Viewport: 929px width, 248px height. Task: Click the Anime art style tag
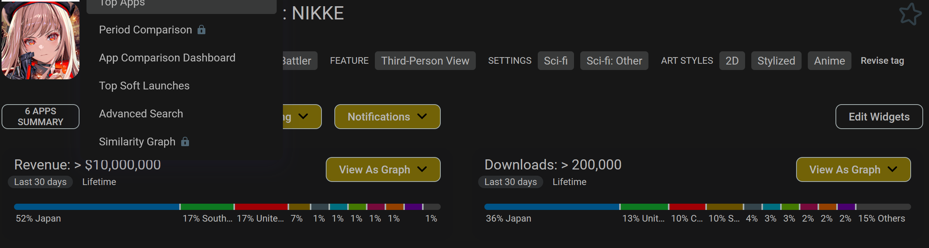click(830, 61)
